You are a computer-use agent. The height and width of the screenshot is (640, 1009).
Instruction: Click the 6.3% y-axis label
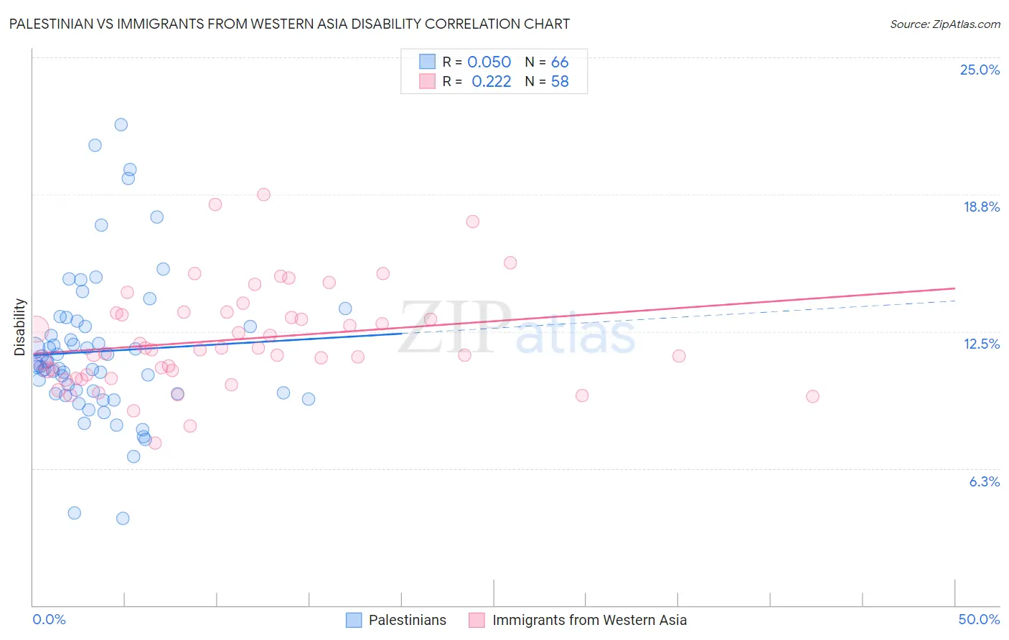point(985,481)
